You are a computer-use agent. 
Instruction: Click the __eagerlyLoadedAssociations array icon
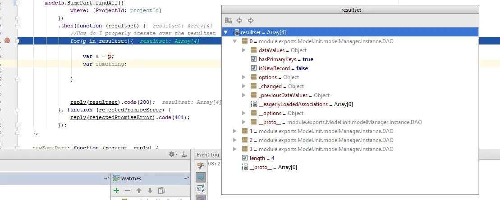[254, 104]
